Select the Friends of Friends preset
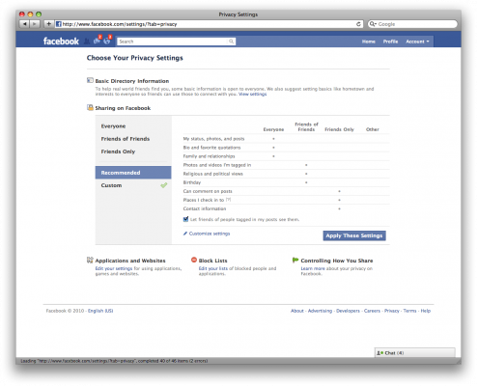Image resolution: width=477 pixels, height=386 pixels. pyautogui.click(x=126, y=139)
